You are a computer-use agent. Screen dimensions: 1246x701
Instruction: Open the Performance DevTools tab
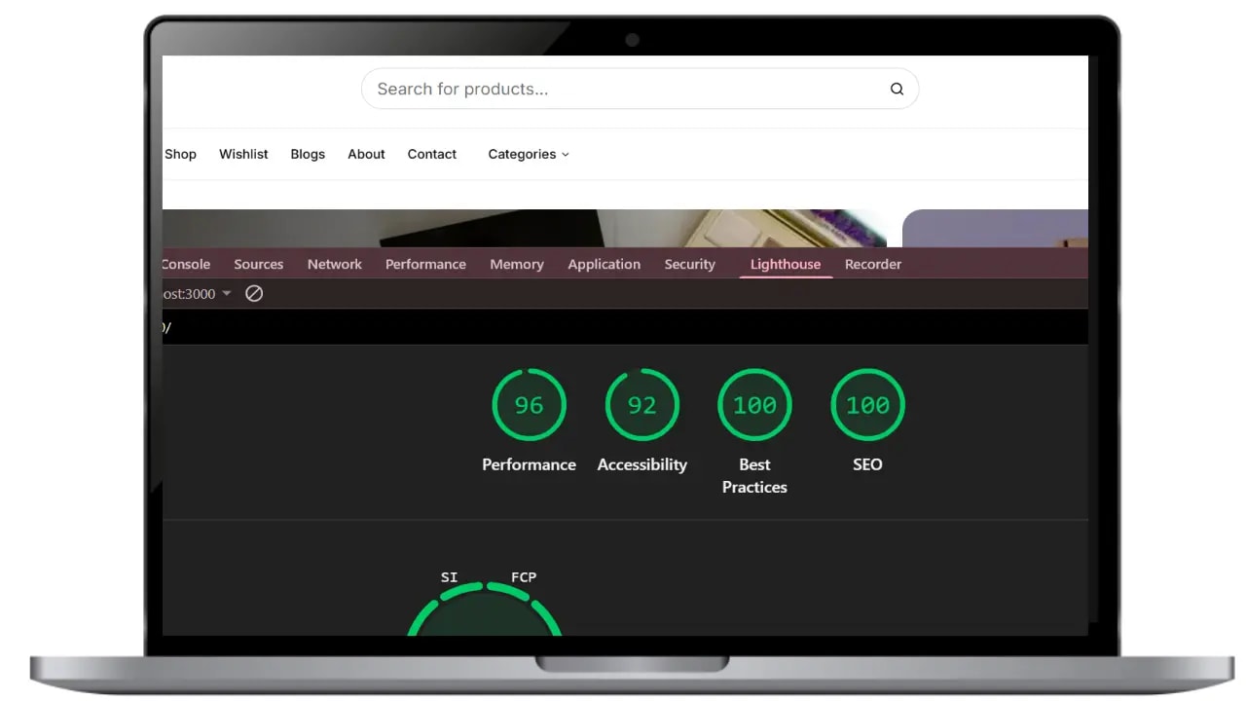pos(425,264)
